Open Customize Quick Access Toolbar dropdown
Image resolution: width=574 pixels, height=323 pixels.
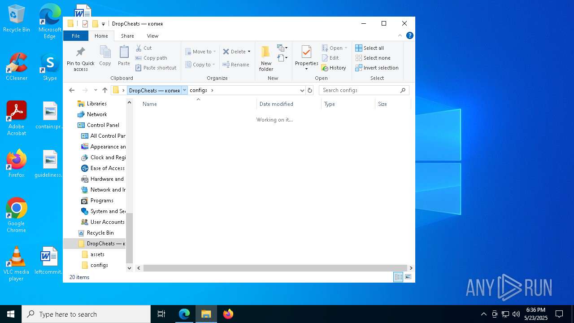tap(103, 24)
